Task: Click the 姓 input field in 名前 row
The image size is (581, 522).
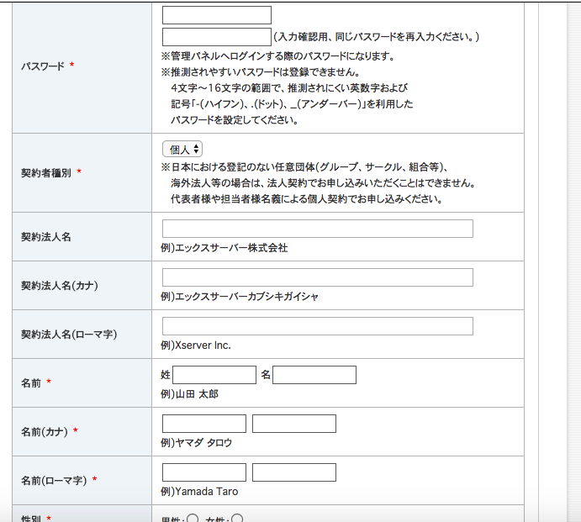Action: pos(214,375)
